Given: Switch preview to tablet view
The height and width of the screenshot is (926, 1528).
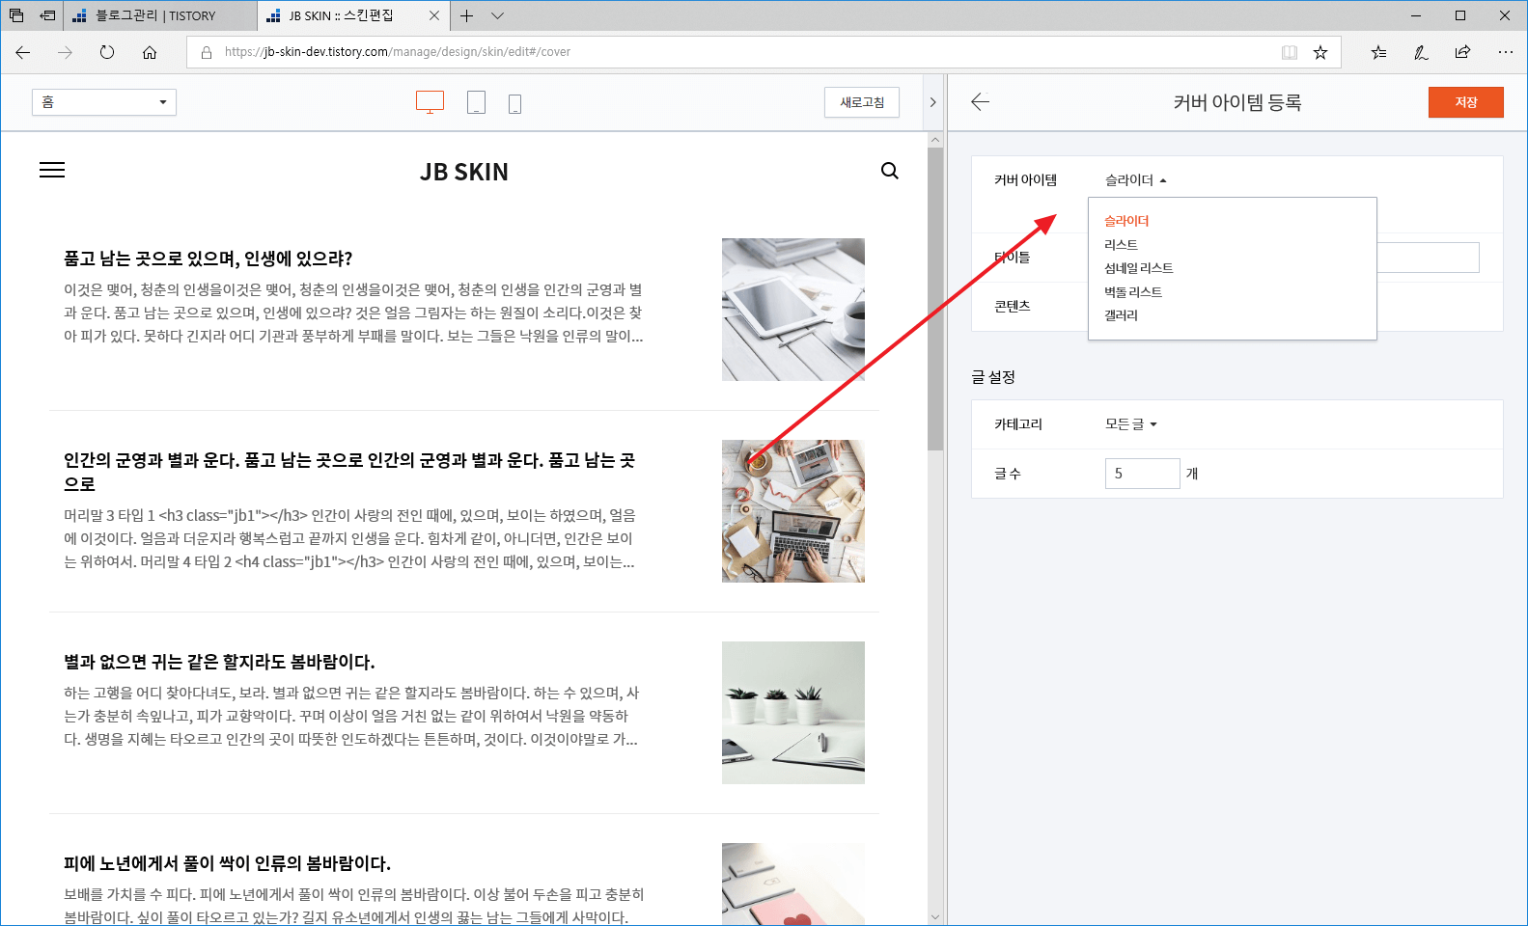Looking at the screenshot, I should click(476, 102).
